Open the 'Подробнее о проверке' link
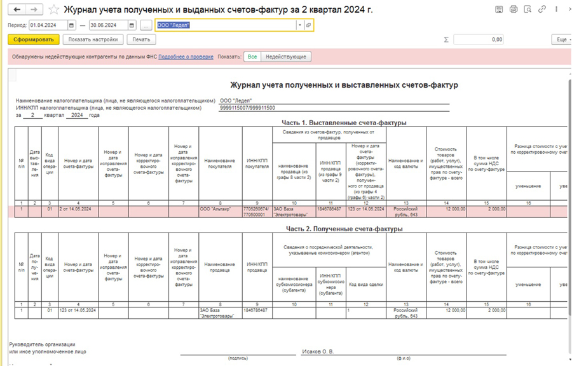Screen dimensions: 572x366 (x=186, y=57)
